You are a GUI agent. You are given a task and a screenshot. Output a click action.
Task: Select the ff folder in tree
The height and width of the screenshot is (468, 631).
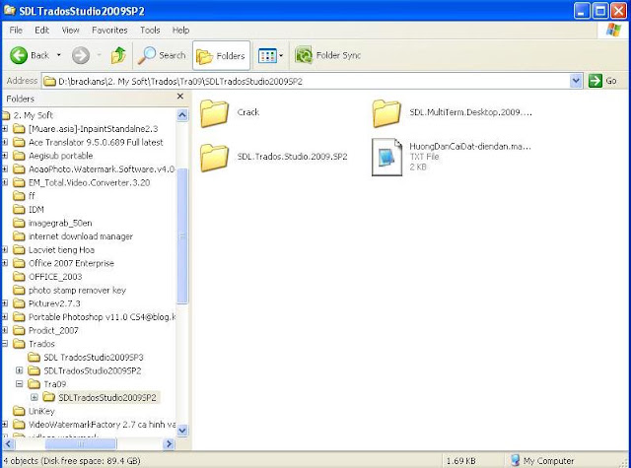32,196
